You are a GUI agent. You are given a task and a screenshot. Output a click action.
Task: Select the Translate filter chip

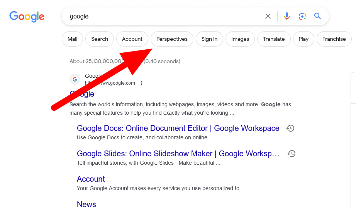click(x=274, y=39)
